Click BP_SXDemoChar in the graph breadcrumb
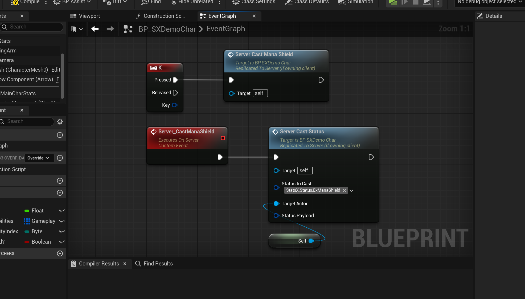 pos(167,29)
